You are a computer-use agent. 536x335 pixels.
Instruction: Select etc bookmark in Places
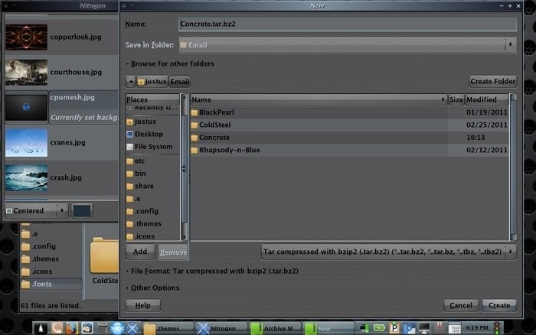(x=152, y=161)
